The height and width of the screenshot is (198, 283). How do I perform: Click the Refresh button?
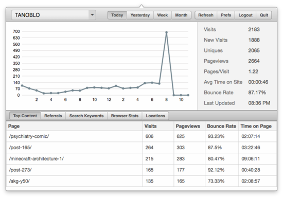[206, 15]
